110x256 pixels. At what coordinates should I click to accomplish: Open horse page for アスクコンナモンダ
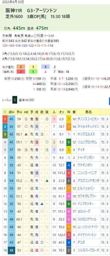88,181
